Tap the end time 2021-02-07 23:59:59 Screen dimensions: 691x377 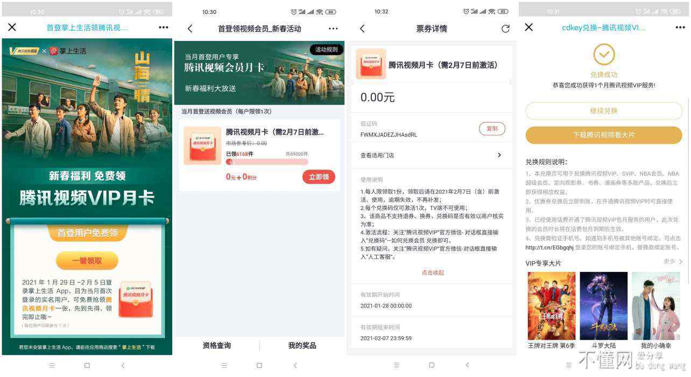tap(386, 338)
